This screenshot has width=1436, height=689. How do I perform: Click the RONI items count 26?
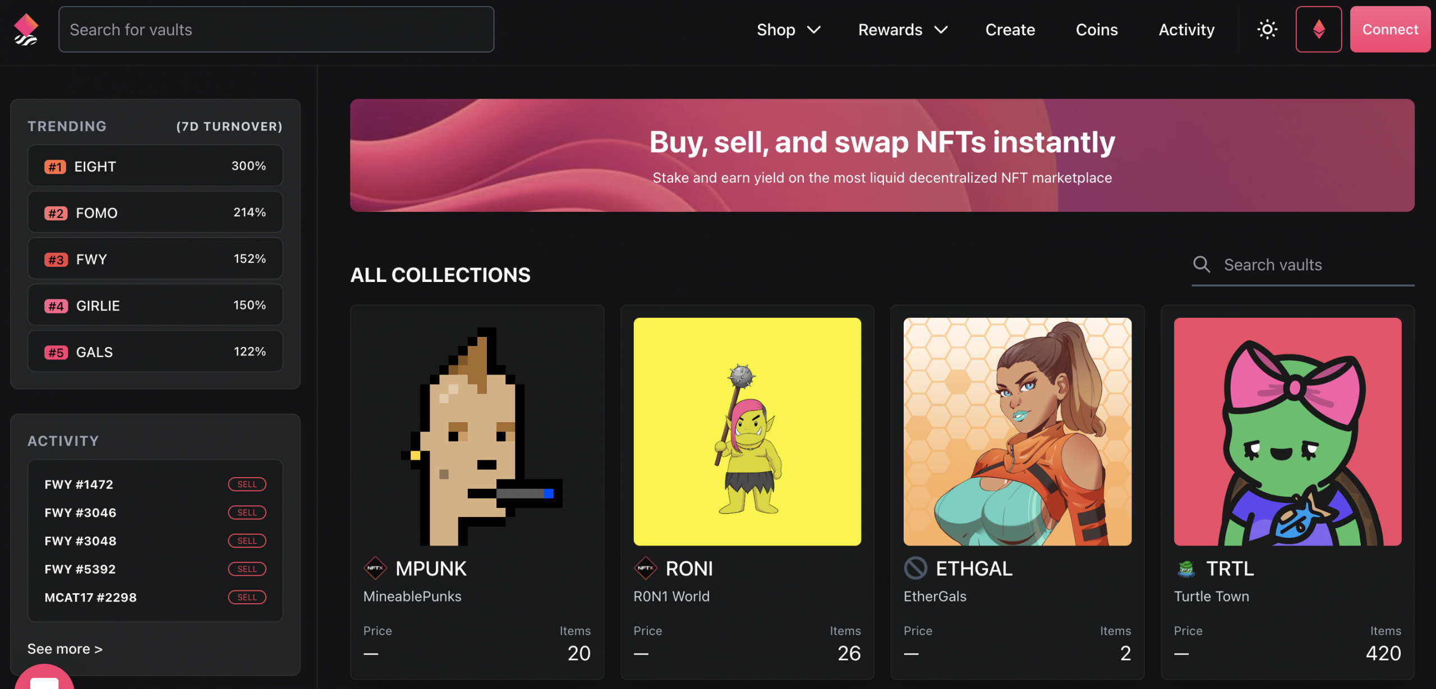tap(849, 653)
